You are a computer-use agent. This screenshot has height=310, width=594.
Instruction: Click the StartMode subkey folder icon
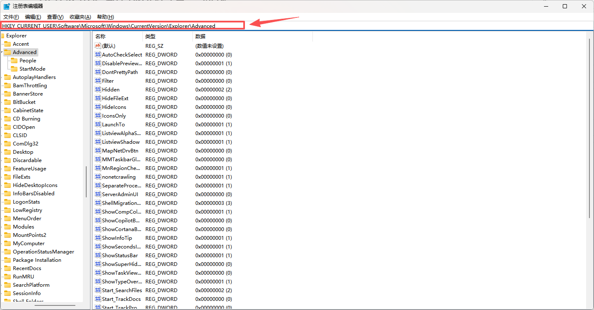tap(14, 69)
